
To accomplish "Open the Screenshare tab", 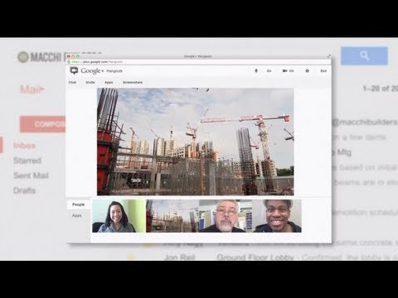I will tap(133, 82).
